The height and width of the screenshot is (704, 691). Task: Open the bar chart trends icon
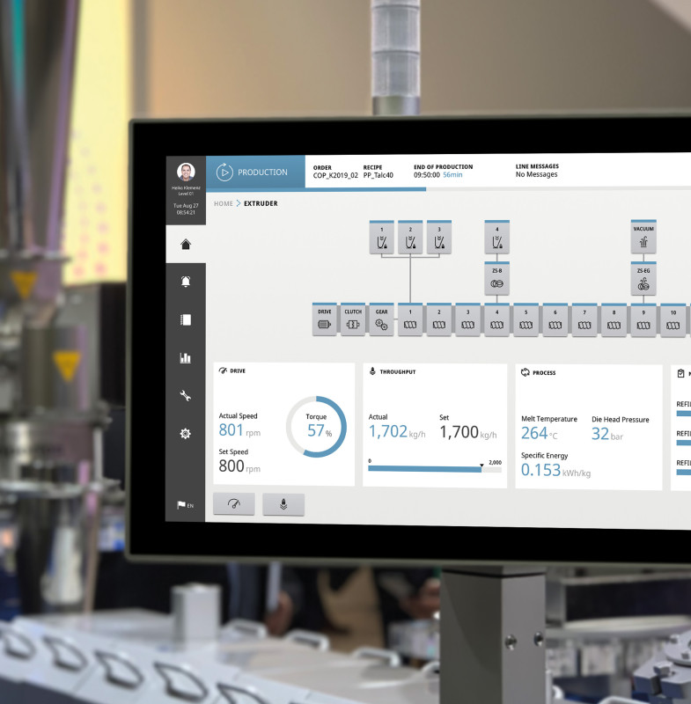[186, 358]
